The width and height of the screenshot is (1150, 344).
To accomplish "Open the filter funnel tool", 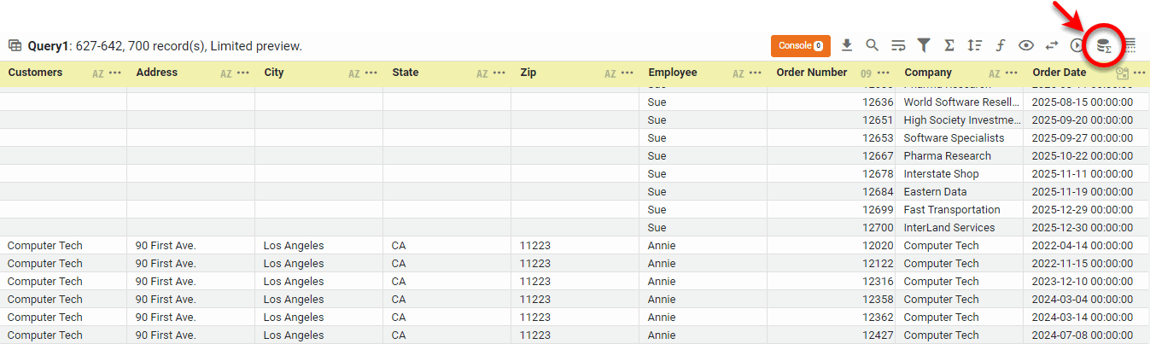I will click(x=924, y=45).
